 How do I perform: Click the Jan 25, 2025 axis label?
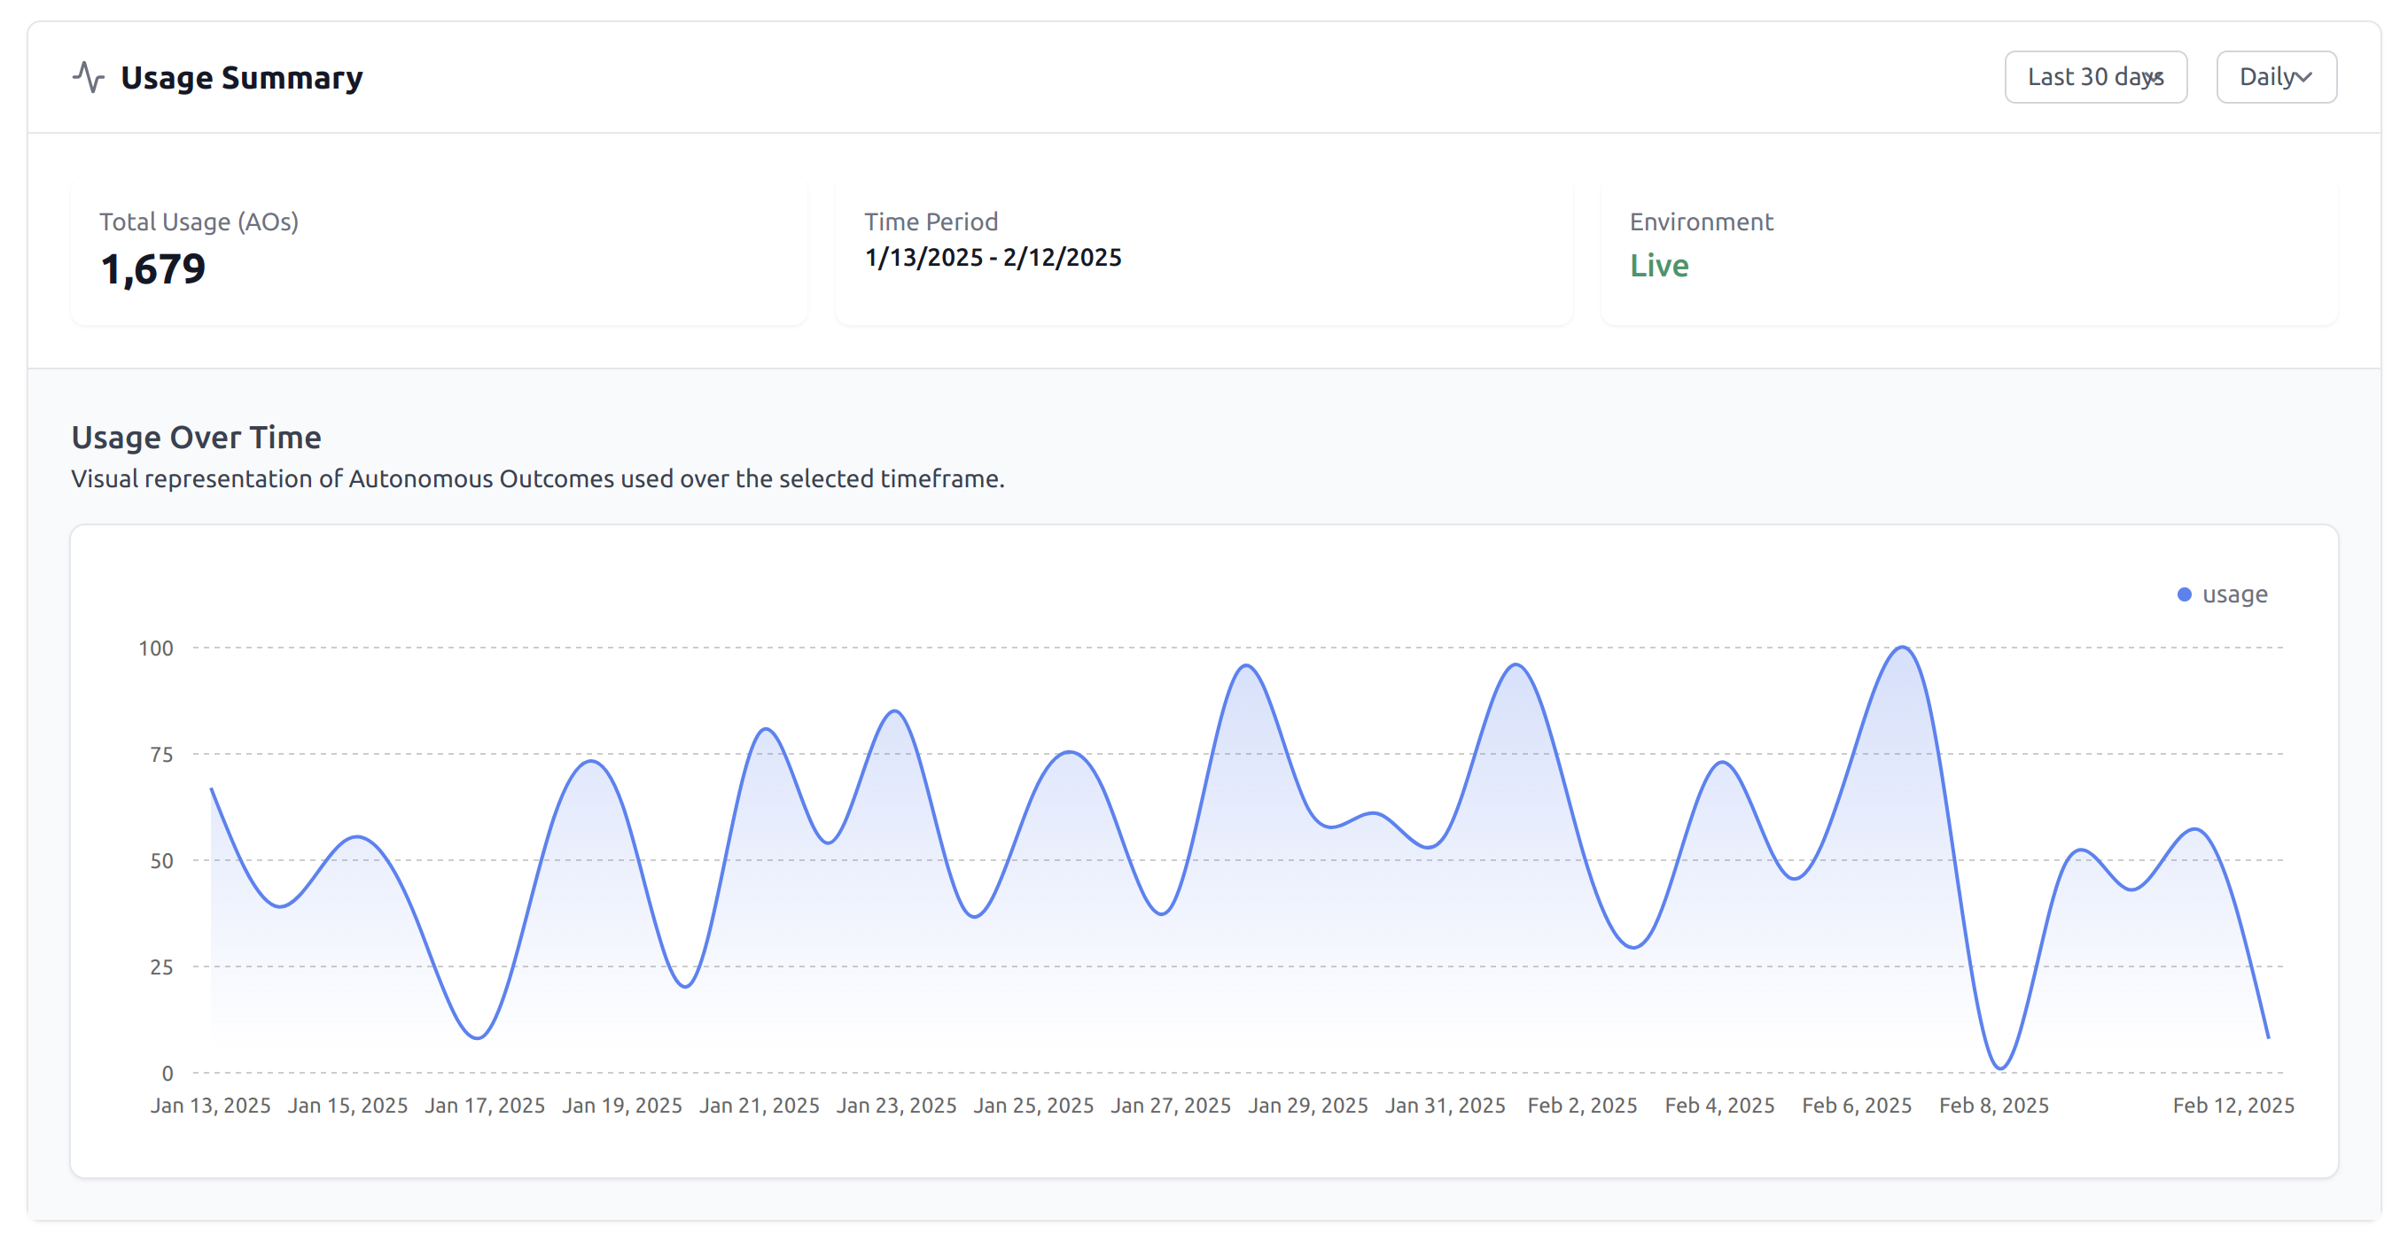click(1033, 1106)
